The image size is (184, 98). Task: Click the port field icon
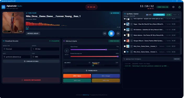(34, 57)
